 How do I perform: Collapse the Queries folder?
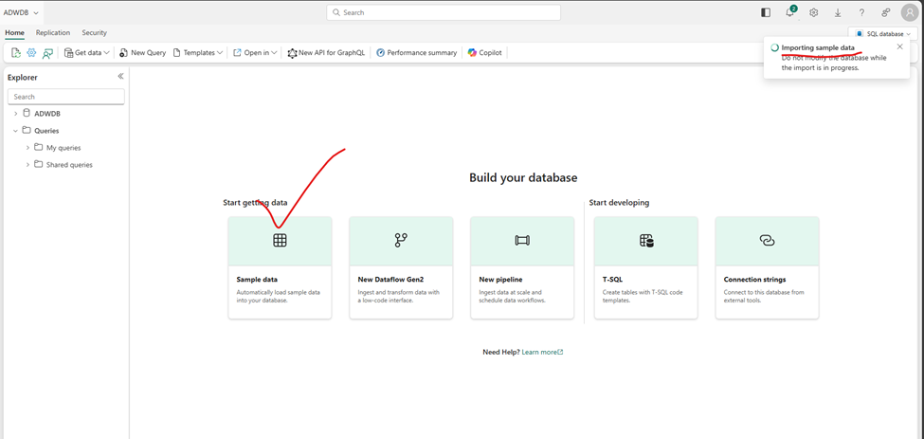tap(15, 131)
